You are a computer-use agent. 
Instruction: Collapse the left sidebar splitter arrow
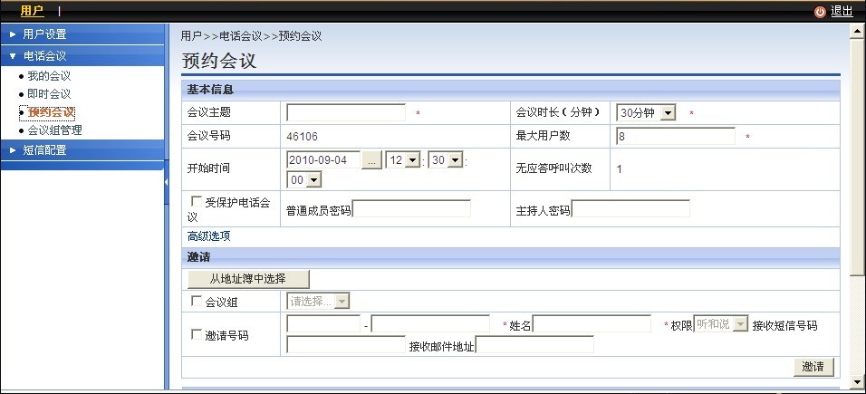[x=167, y=183]
